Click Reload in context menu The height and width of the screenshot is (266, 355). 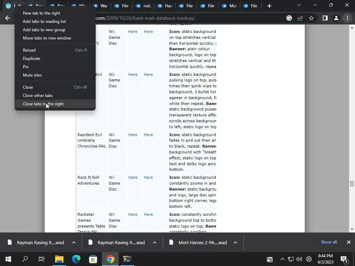click(55, 50)
